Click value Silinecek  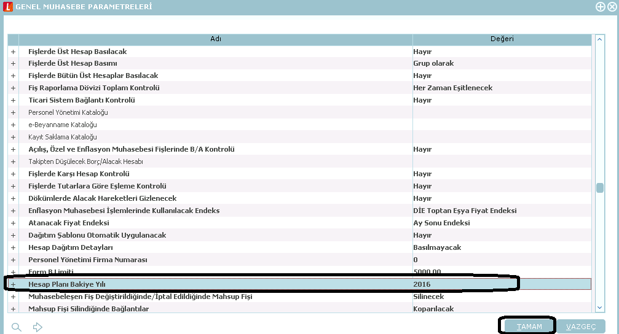pyautogui.click(x=428, y=297)
